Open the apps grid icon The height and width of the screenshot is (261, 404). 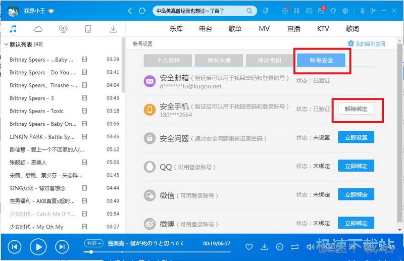296,11
